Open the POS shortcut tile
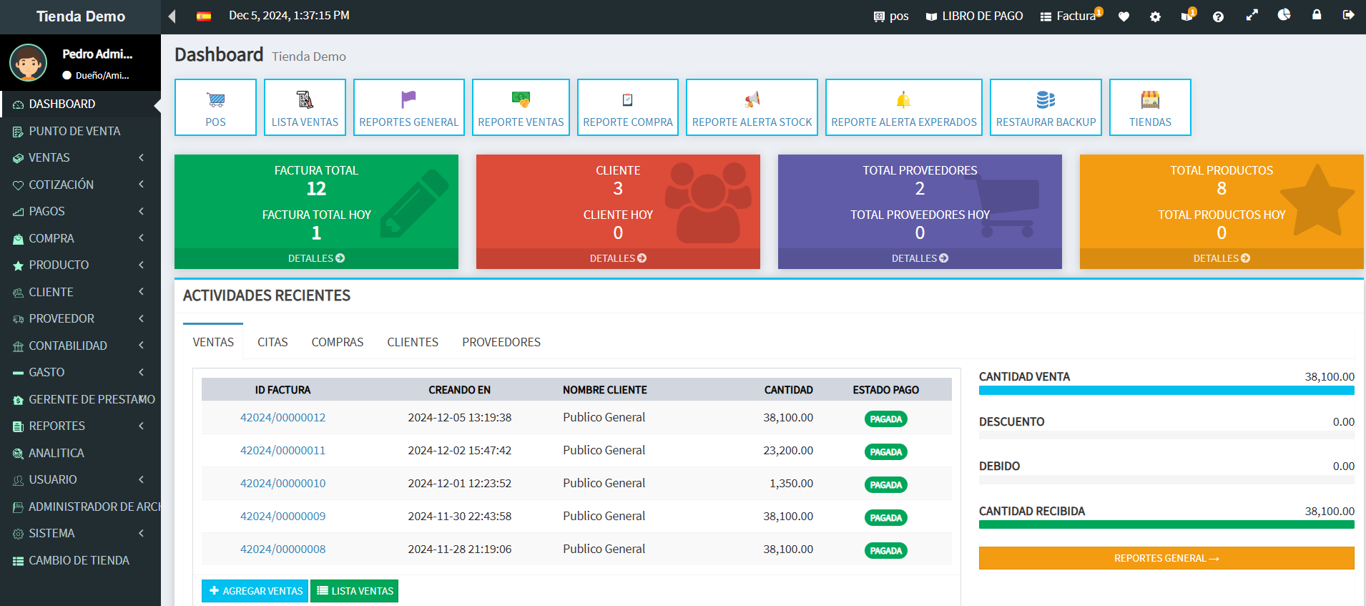The height and width of the screenshot is (606, 1366). 215,107
